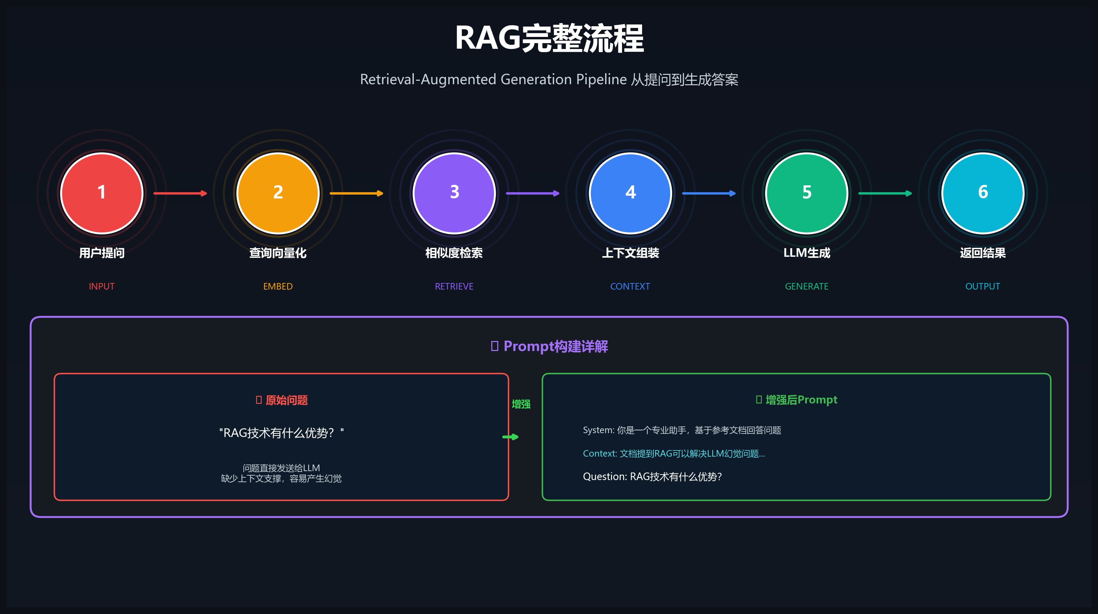Click the blue arrow after step 4

[709, 193]
